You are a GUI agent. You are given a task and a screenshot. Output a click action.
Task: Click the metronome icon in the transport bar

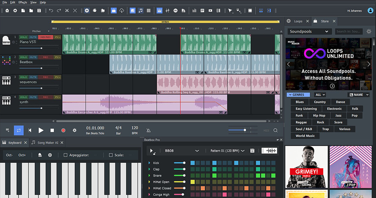click(148, 130)
